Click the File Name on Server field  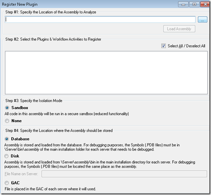point(124,174)
